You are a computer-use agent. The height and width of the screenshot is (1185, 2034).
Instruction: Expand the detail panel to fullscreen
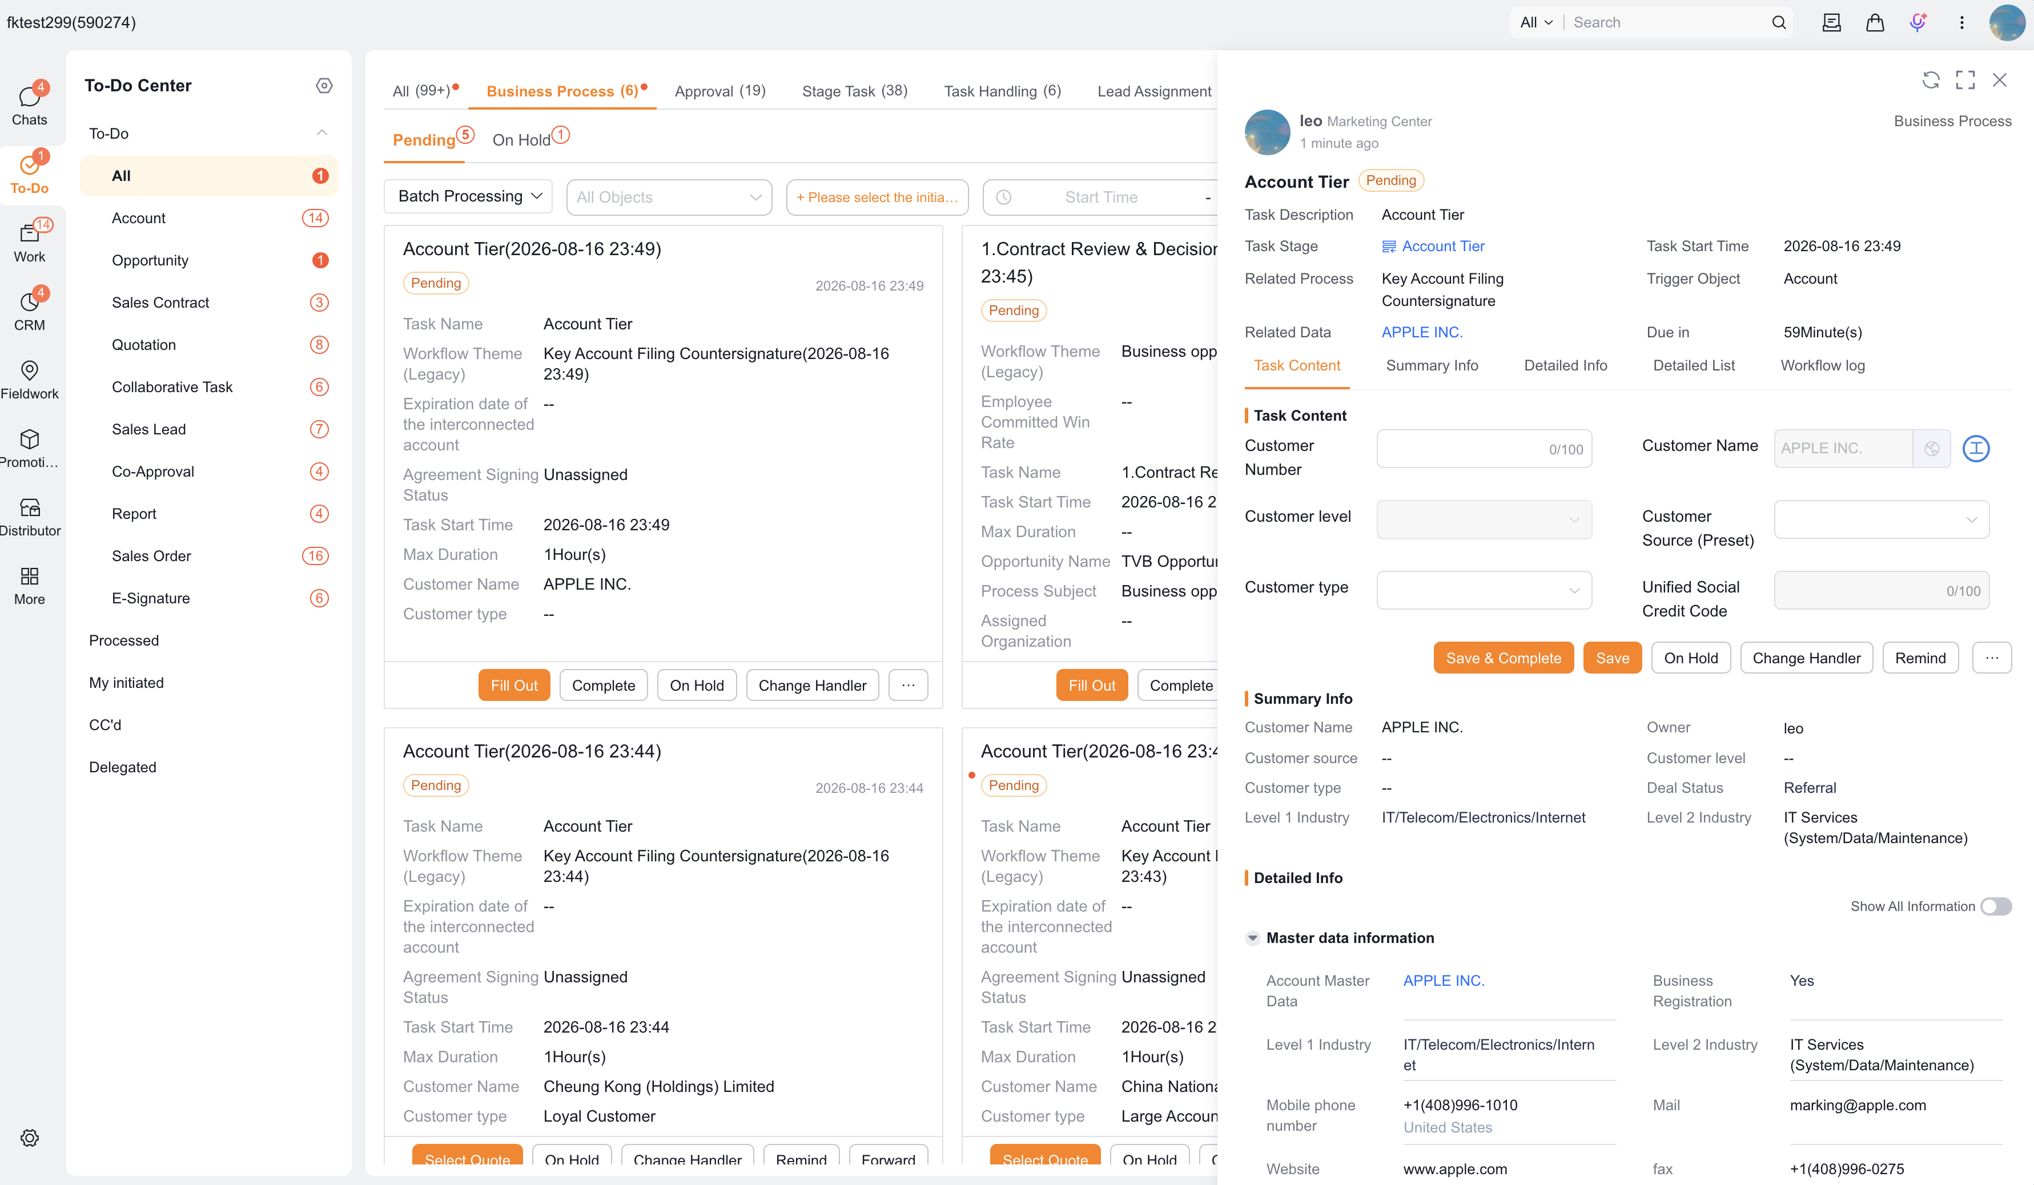1965,80
